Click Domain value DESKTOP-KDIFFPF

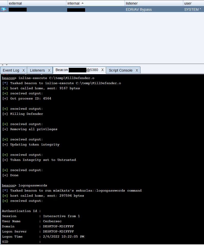pyautogui.click(x=58, y=226)
